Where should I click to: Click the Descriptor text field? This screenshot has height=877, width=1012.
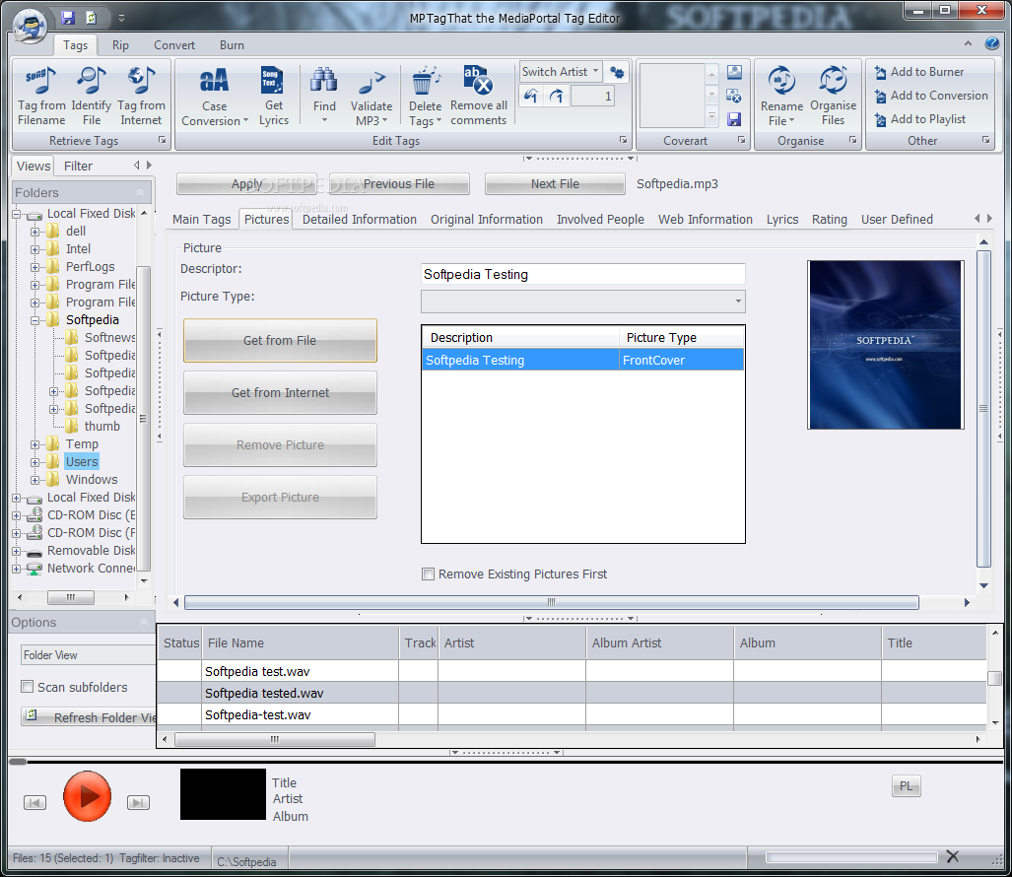582,274
